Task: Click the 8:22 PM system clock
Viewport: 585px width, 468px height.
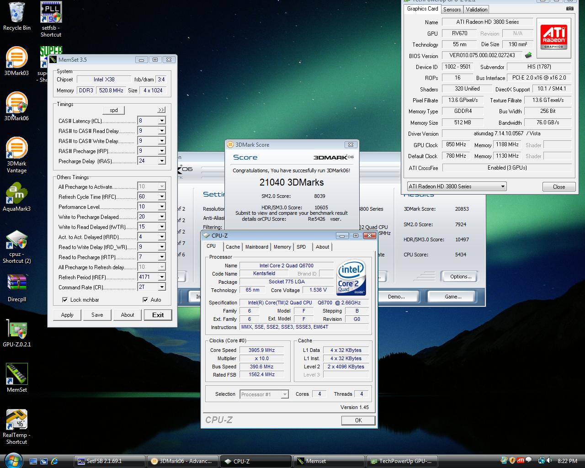Action: pos(567,461)
